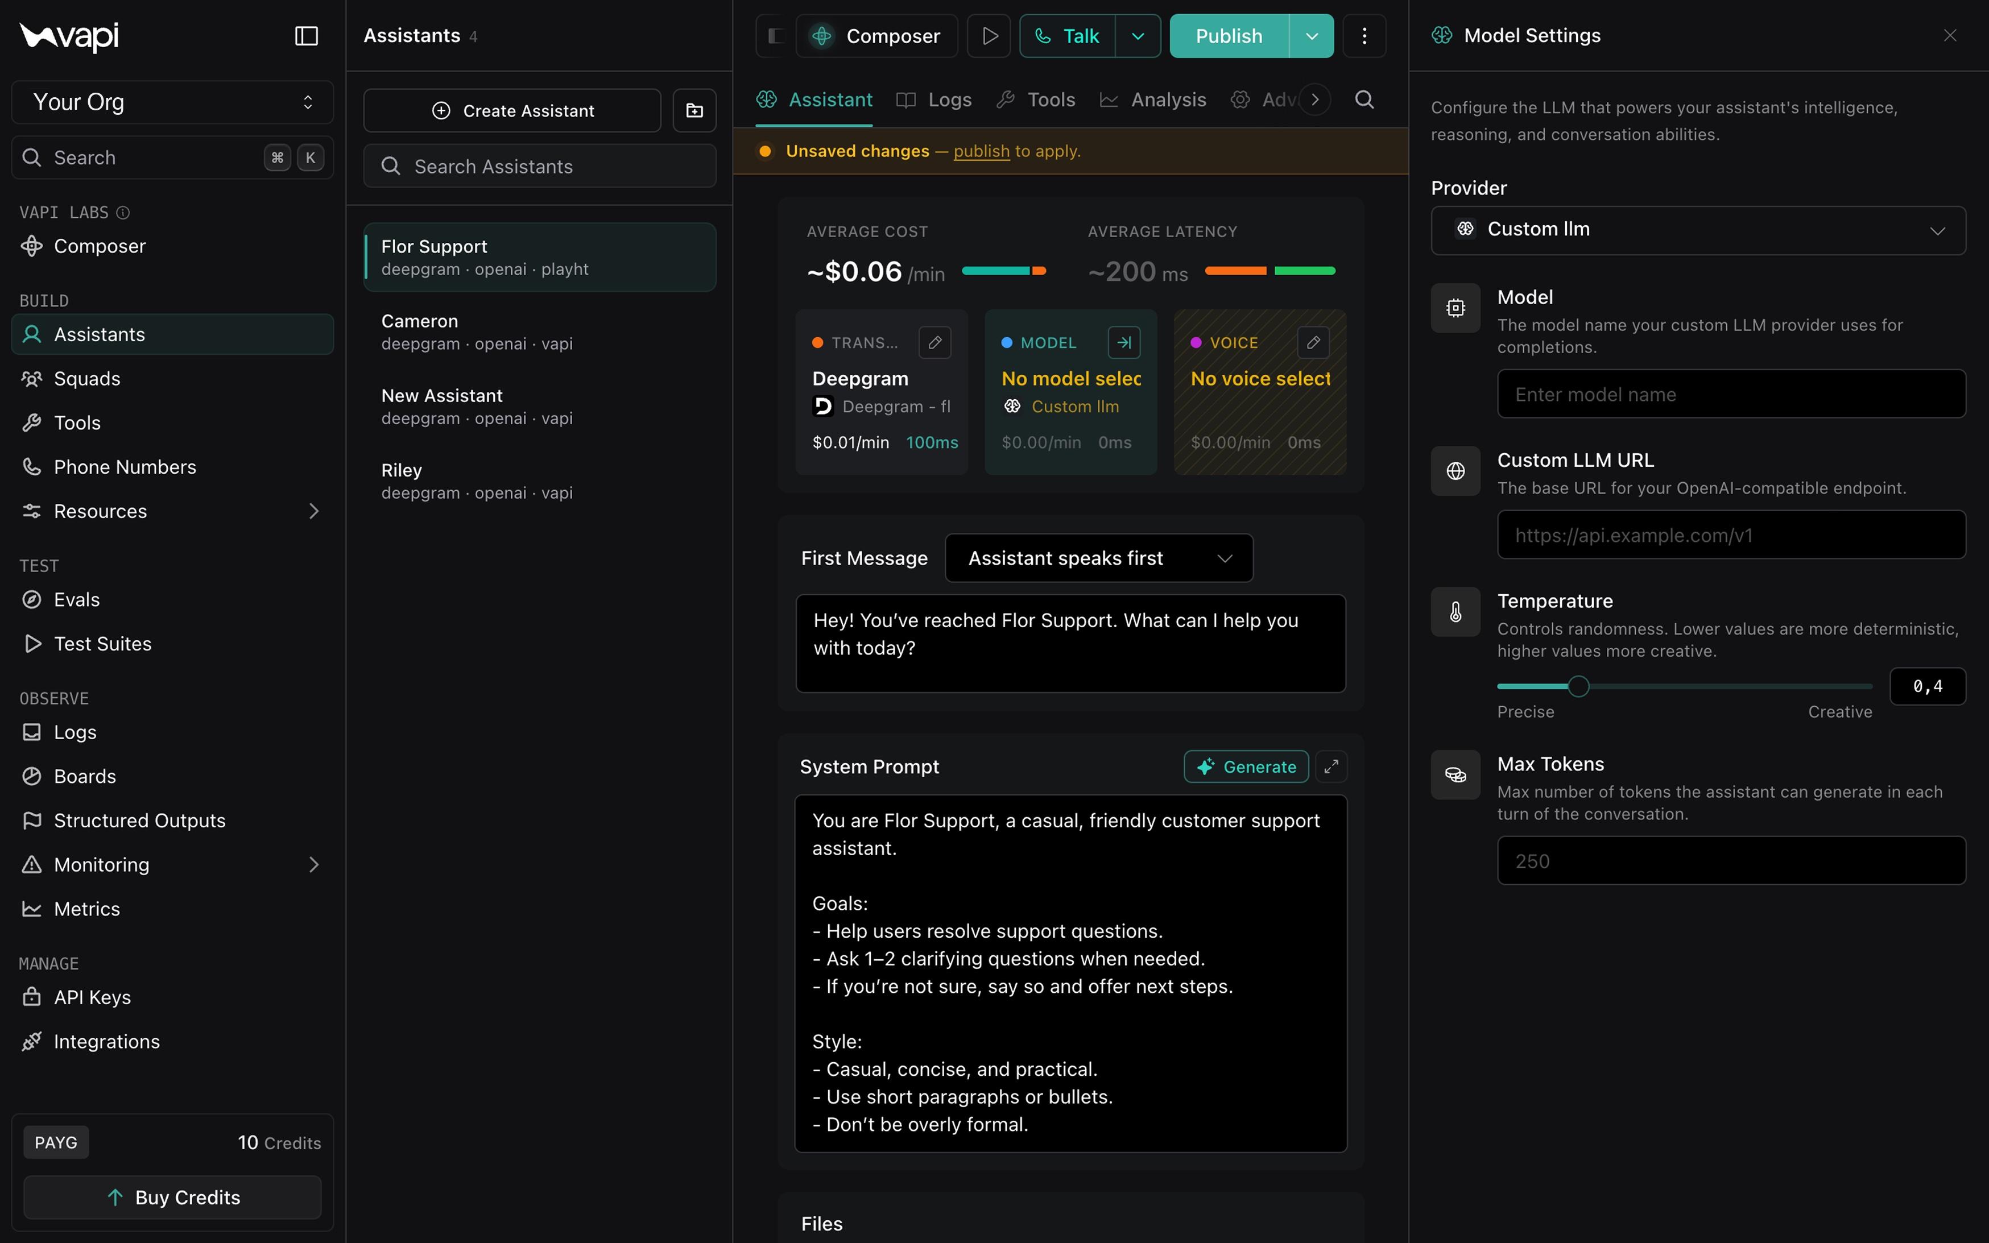Expand the Resources submenu
The image size is (1989, 1243).
tap(313, 511)
